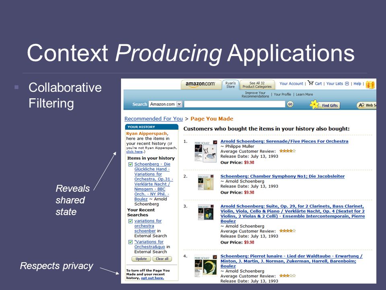Click the round GO search button
This screenshot has height=290, width=386.
290,104
